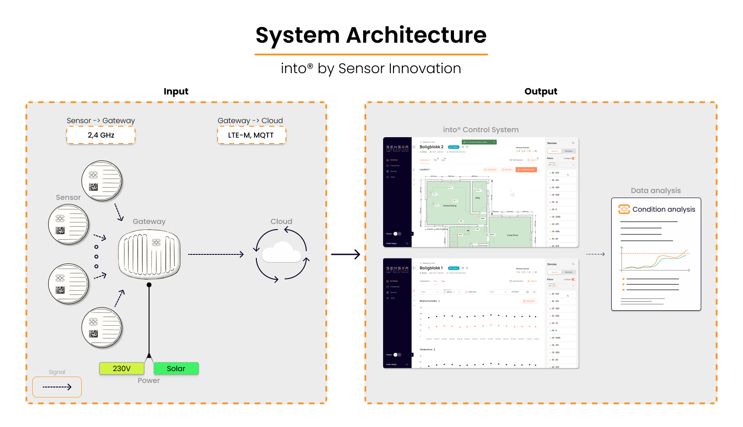Click the edit icon beside the Boligblokk 1 title
The width and height of the screenshot is (743, 427).
pos(463,268)
